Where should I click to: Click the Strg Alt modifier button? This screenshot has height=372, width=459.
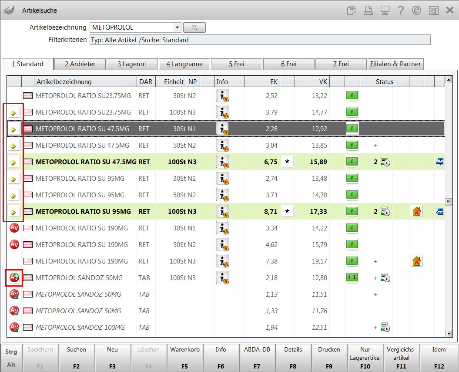coord(11,358)
